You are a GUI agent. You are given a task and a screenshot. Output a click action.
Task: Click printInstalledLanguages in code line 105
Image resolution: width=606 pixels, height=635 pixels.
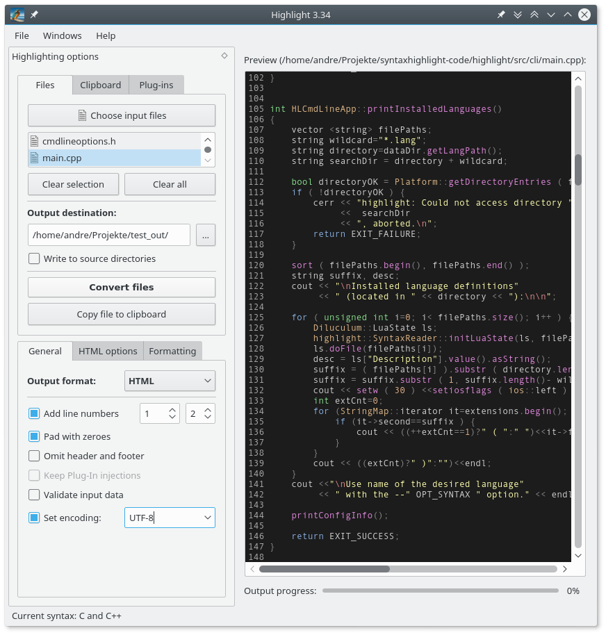coord(429,109)
